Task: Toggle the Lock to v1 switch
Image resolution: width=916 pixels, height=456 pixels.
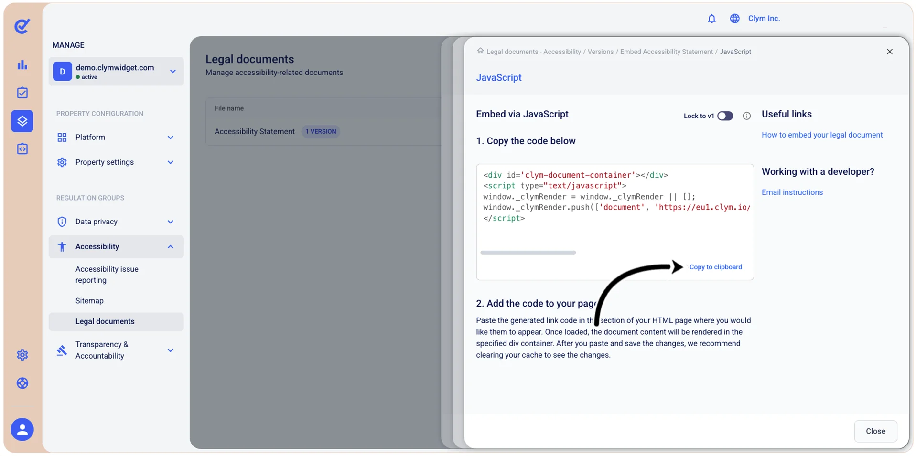Action: tap(725, 116)
